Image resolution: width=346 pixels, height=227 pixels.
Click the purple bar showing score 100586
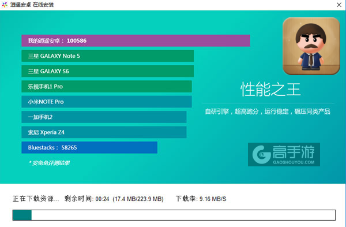[x=136, y=40]
